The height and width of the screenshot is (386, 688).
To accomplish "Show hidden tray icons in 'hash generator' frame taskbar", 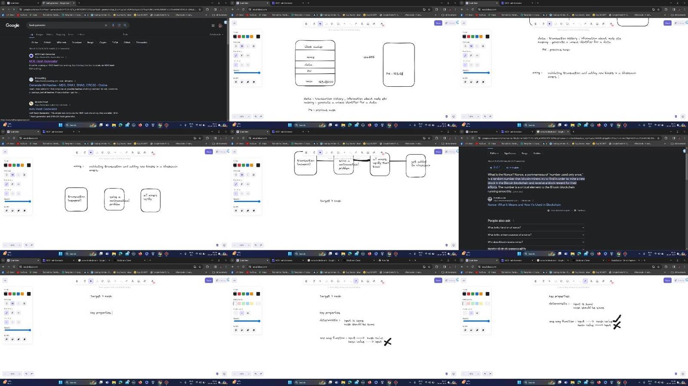I will (181, 125).
